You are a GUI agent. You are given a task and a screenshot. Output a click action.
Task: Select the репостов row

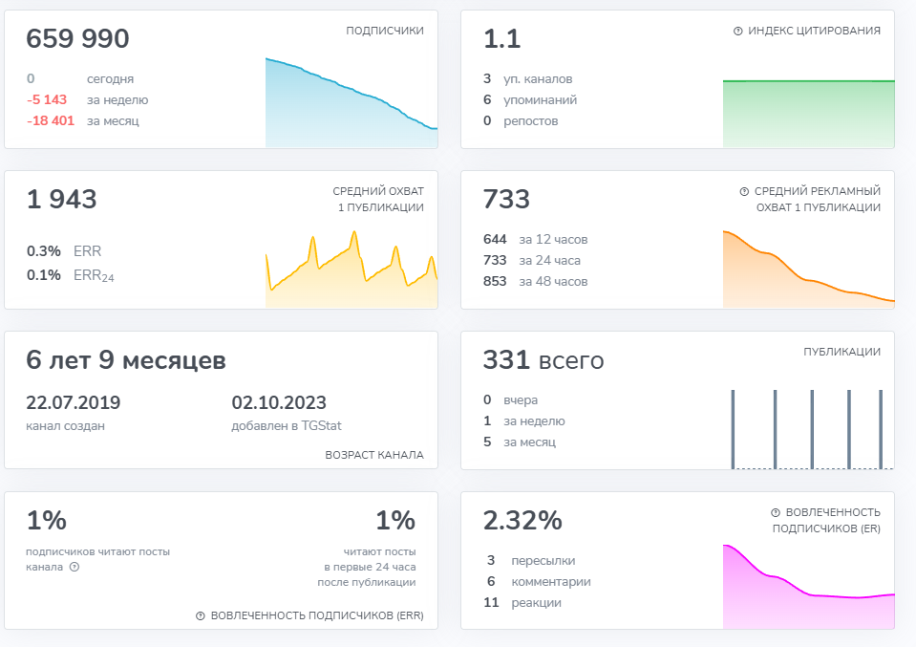[x=522, y=121]
